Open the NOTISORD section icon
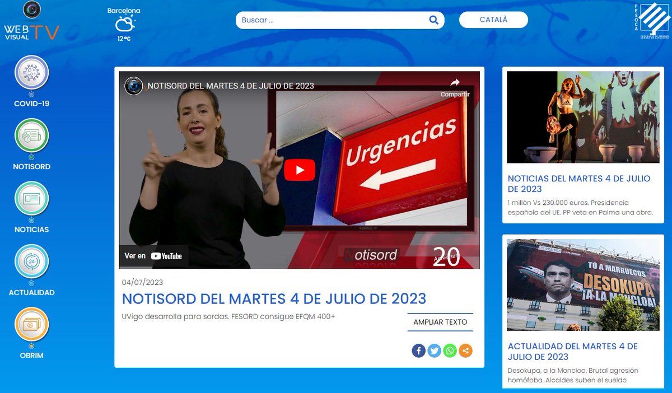This screenshot has width=672, height=393. [31, 135]
